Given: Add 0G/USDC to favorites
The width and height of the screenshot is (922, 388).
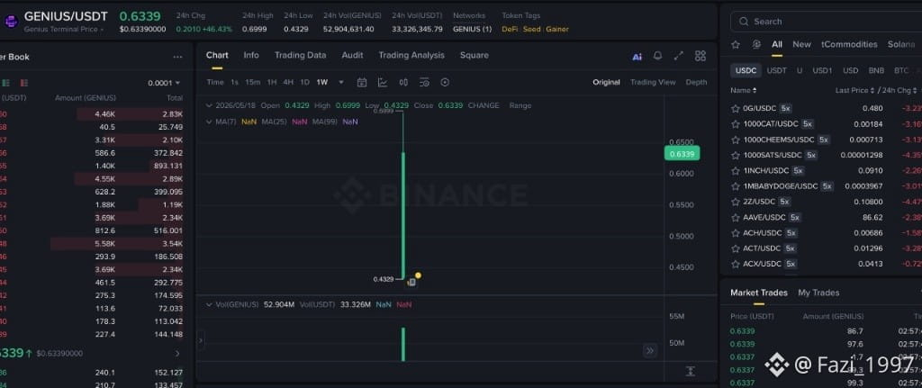Looking at the screenshot, I should tap(735, 109).
